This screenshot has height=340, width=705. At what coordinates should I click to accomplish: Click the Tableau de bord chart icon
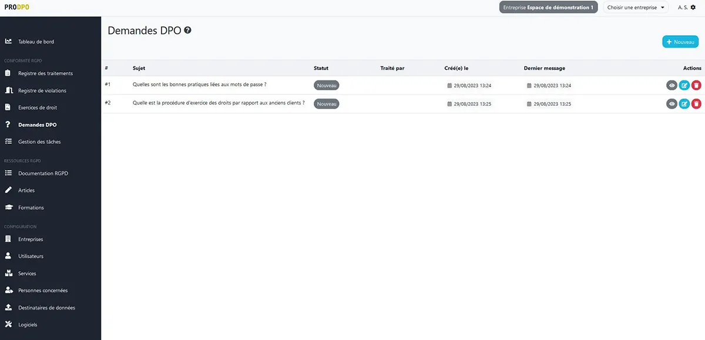[8, 42]
